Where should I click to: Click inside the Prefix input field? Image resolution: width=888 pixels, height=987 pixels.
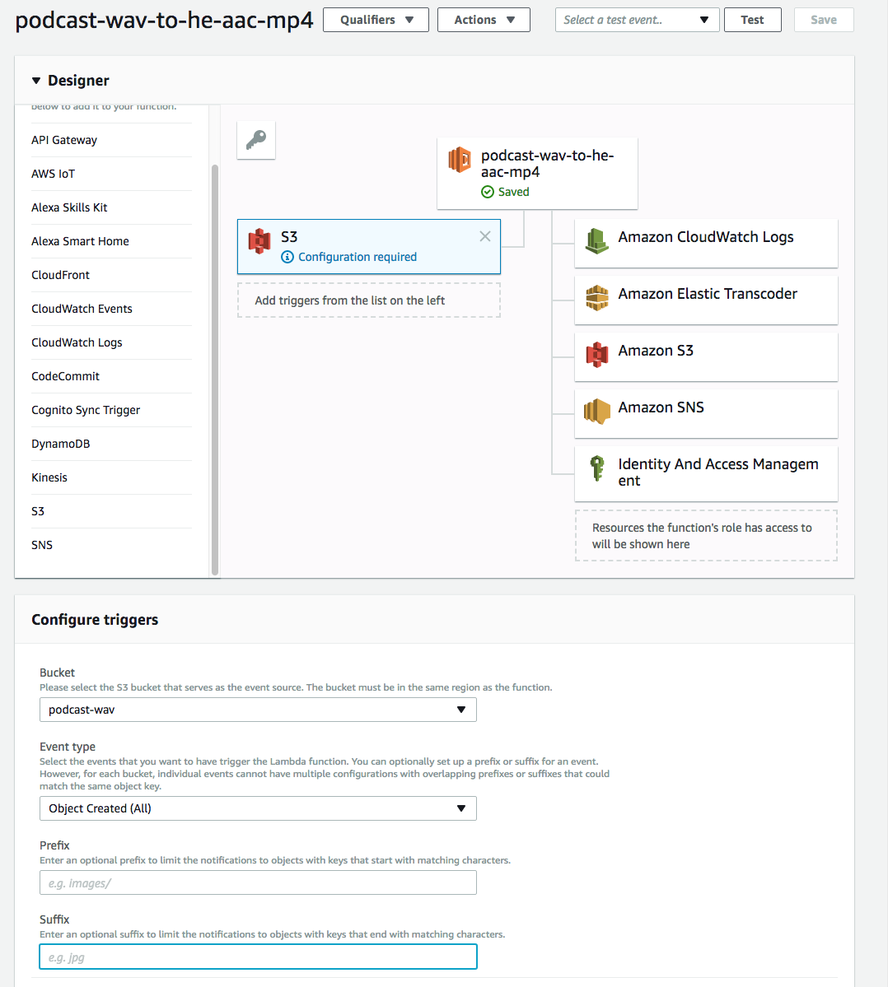point(258,882)
